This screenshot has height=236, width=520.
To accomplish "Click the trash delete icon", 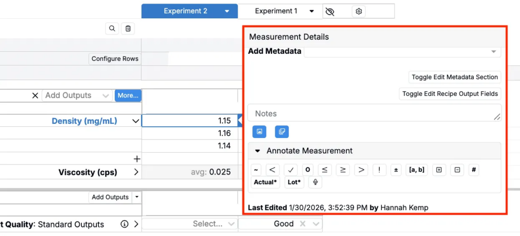I will [128, 29].
